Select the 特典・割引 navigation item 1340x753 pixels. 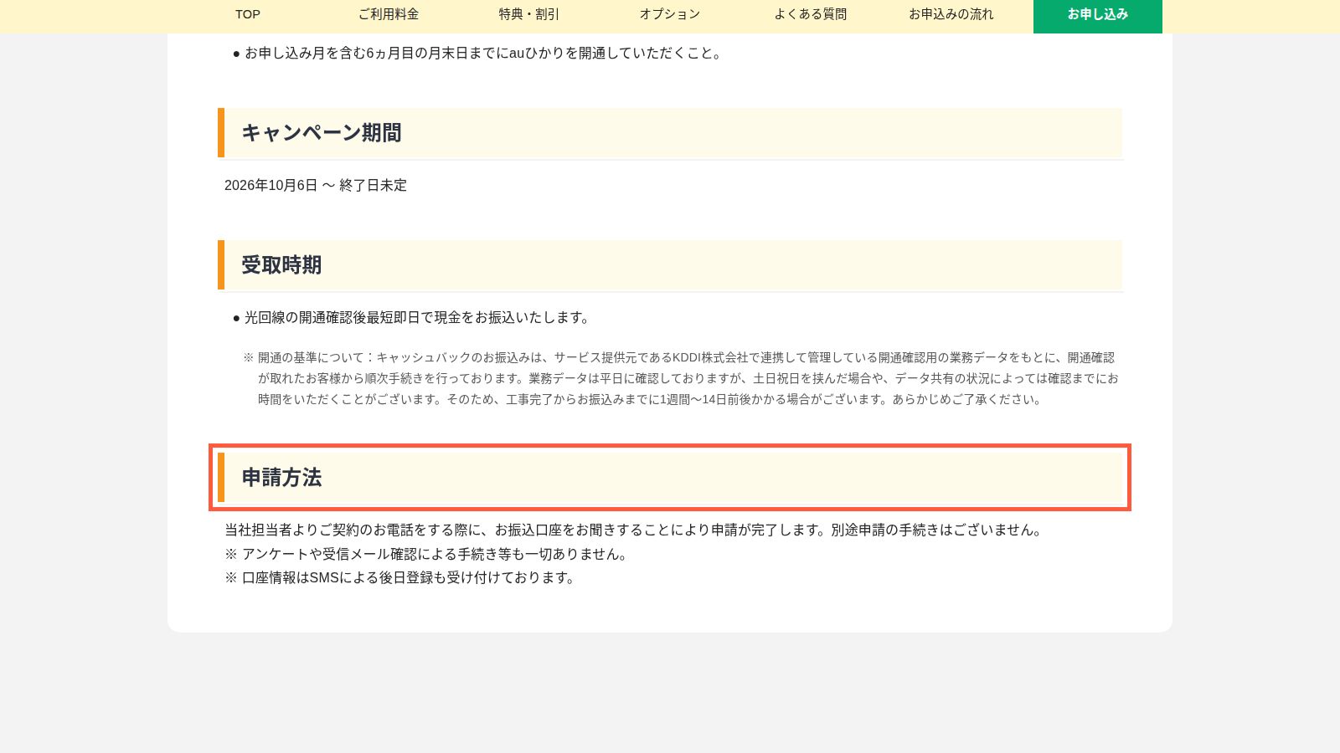(x=529, y=14)
